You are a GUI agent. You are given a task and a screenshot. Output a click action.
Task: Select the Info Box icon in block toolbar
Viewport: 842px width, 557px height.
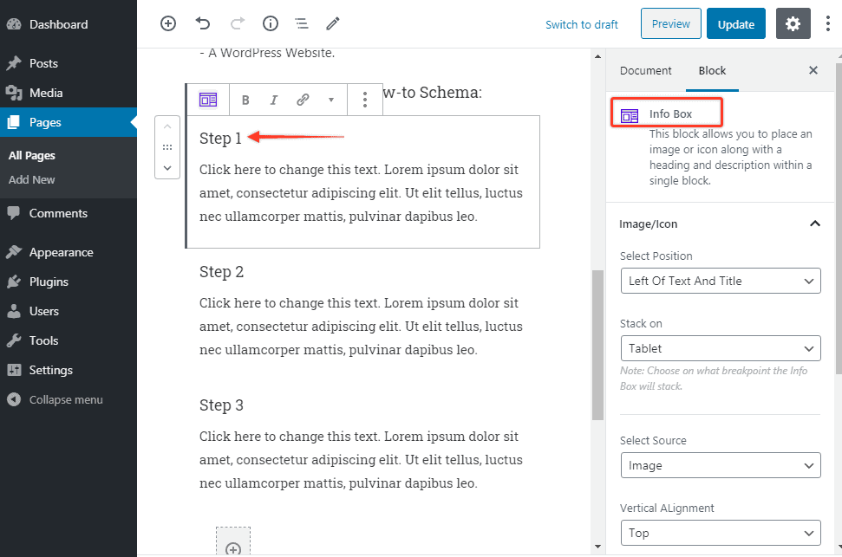pyautogui.click(x=207, y=99)
